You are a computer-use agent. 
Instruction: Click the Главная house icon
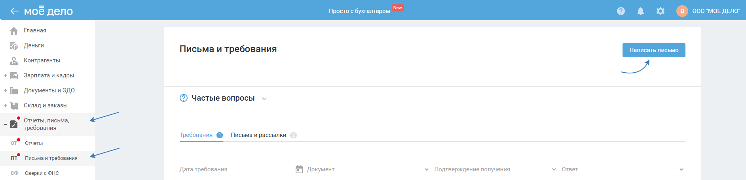[x=14, y=30]
